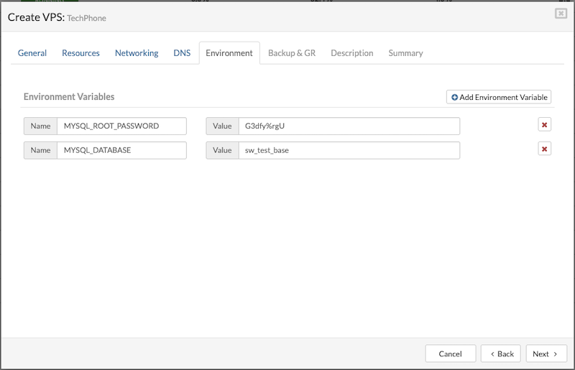This screenshot has height=370, width=575.
Task: Remove the MYSQL_DATABASE variable row
Action: (x=544, y=149)
